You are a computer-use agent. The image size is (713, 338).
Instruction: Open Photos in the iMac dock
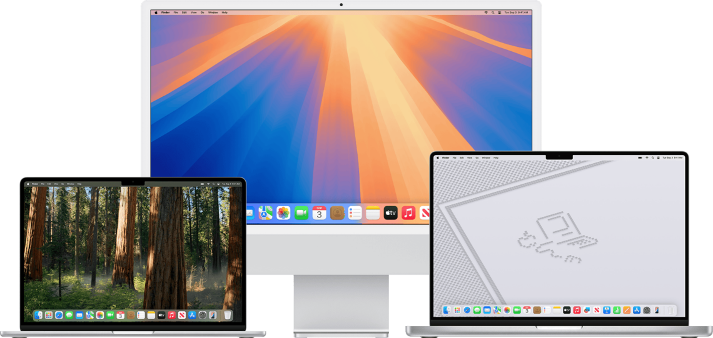(283, 213)
